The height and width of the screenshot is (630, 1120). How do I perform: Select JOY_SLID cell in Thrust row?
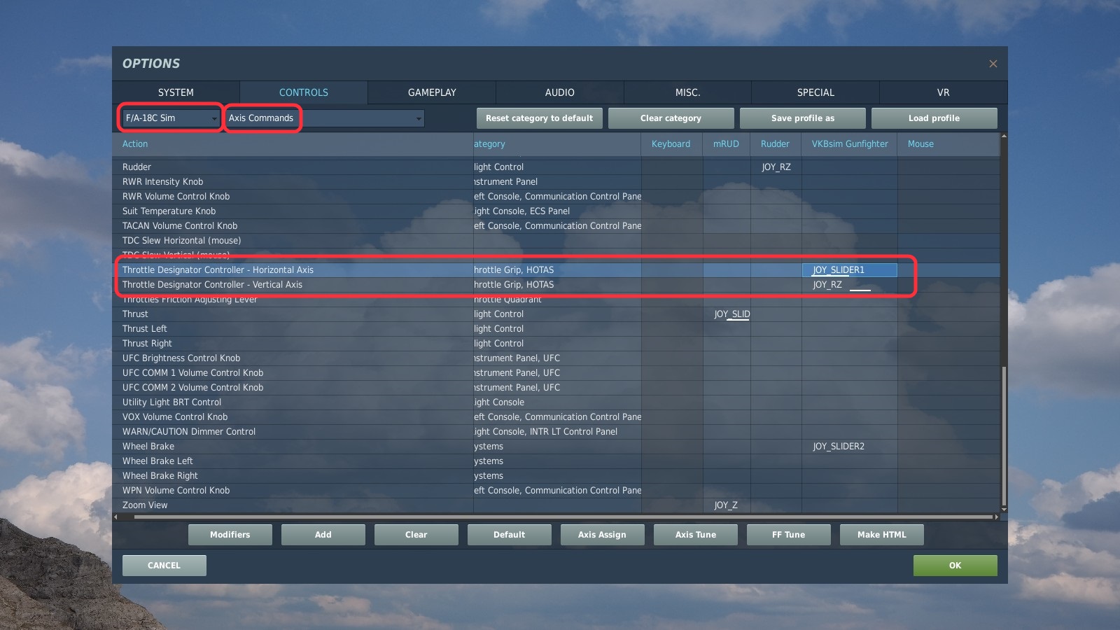click(x=727, y=314)
